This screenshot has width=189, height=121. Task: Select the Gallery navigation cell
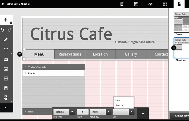tap(131, 54)
